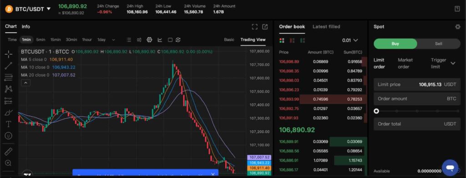Open Spot settings gear icon
Viewport: 466px width, 178px height.
(x=458, y=27)
